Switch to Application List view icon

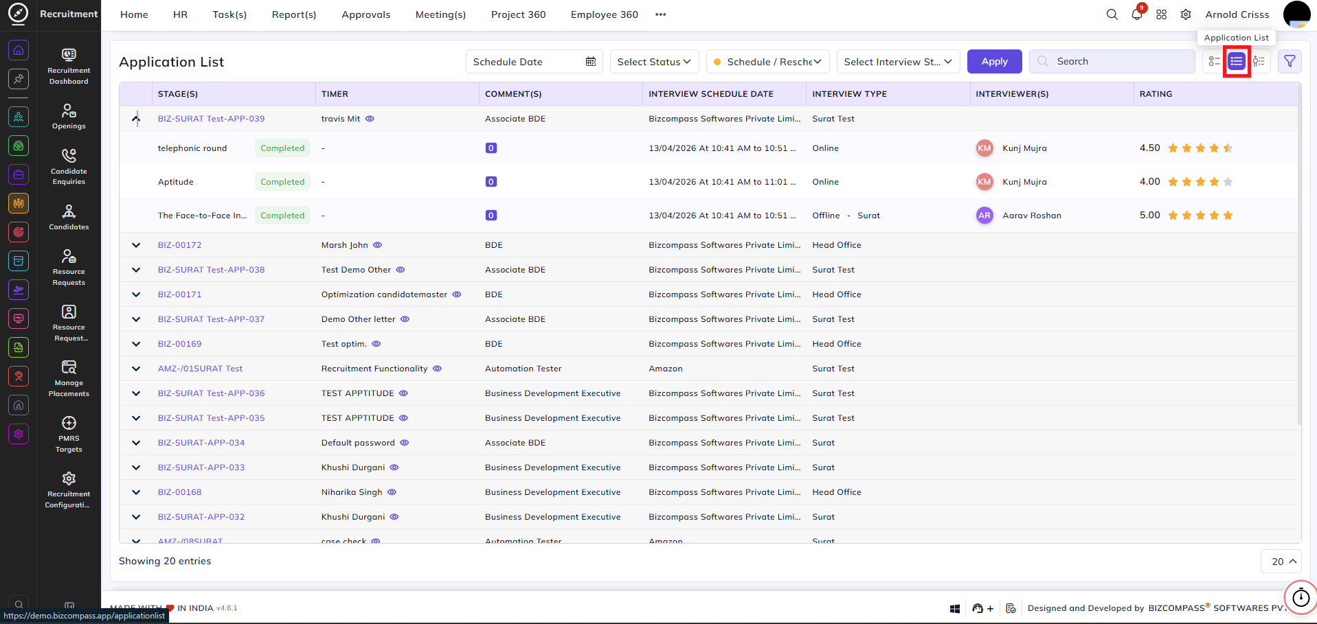tap(1237, 61)
